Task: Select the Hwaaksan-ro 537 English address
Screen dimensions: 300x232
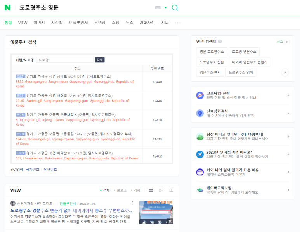Action: click(x=77, y=158)
